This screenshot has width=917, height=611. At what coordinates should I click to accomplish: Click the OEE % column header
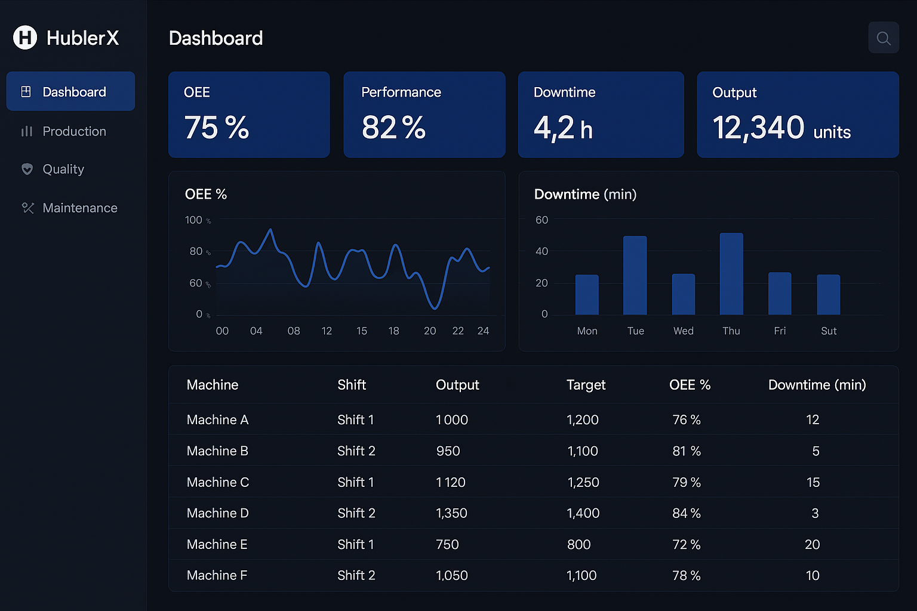click(x=690, y=385)
